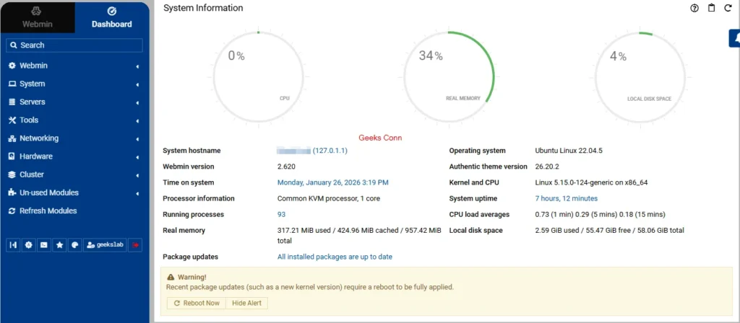Expand the Tools menu arrow
740x323 pixels.
[x=137, y=121]
